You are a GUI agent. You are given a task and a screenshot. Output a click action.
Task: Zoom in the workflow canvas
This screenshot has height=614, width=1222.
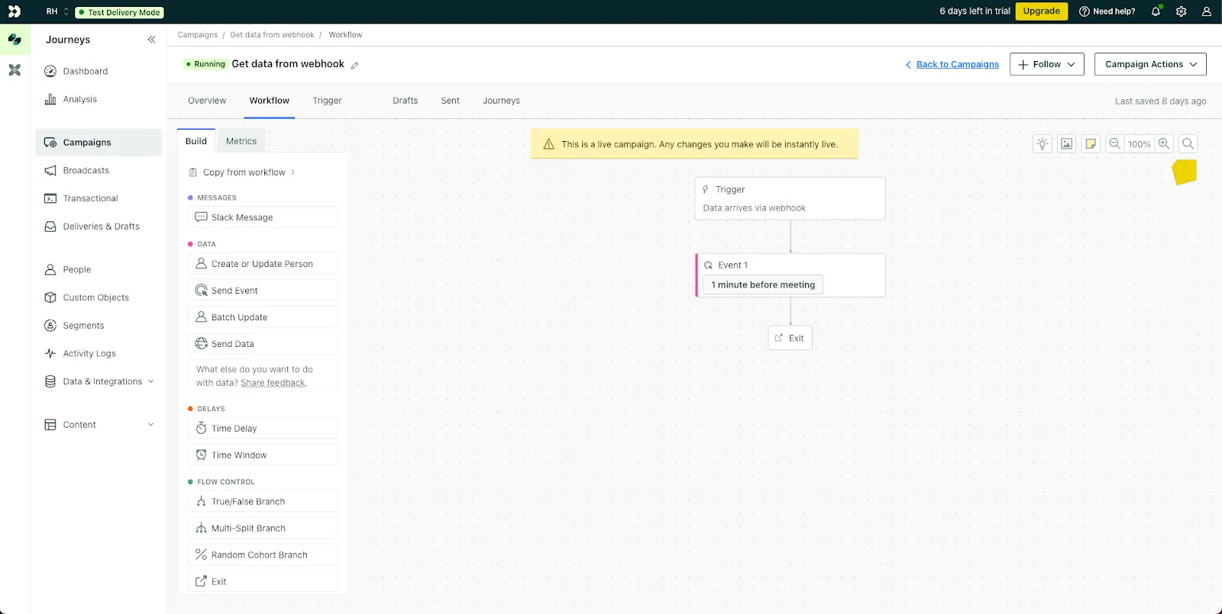[1164, 144]
